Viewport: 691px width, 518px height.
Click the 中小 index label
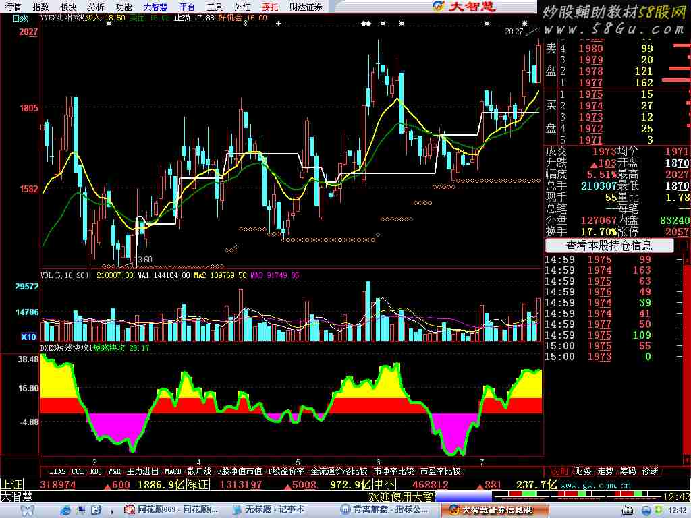(384, 485)
